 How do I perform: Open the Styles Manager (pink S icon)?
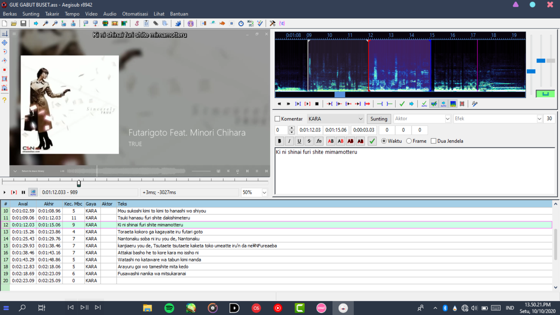[137, 23]
